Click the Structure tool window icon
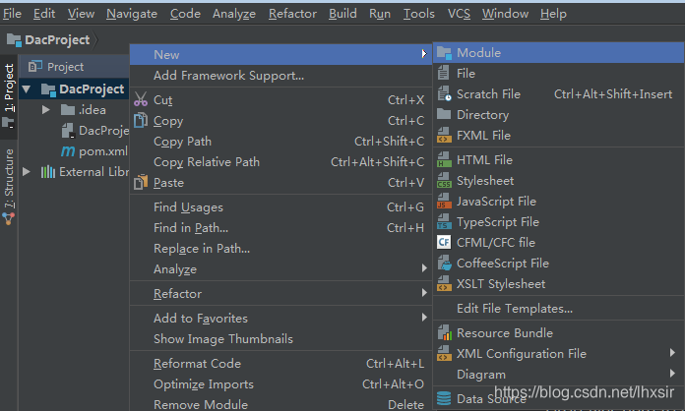This screenshot has width=685, height=411. pos(8,218)
